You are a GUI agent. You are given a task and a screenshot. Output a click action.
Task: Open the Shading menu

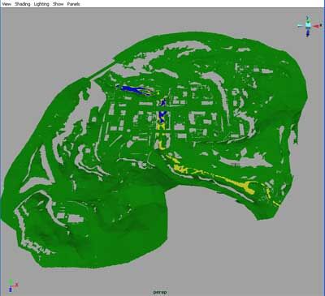(x=23, y=4)
